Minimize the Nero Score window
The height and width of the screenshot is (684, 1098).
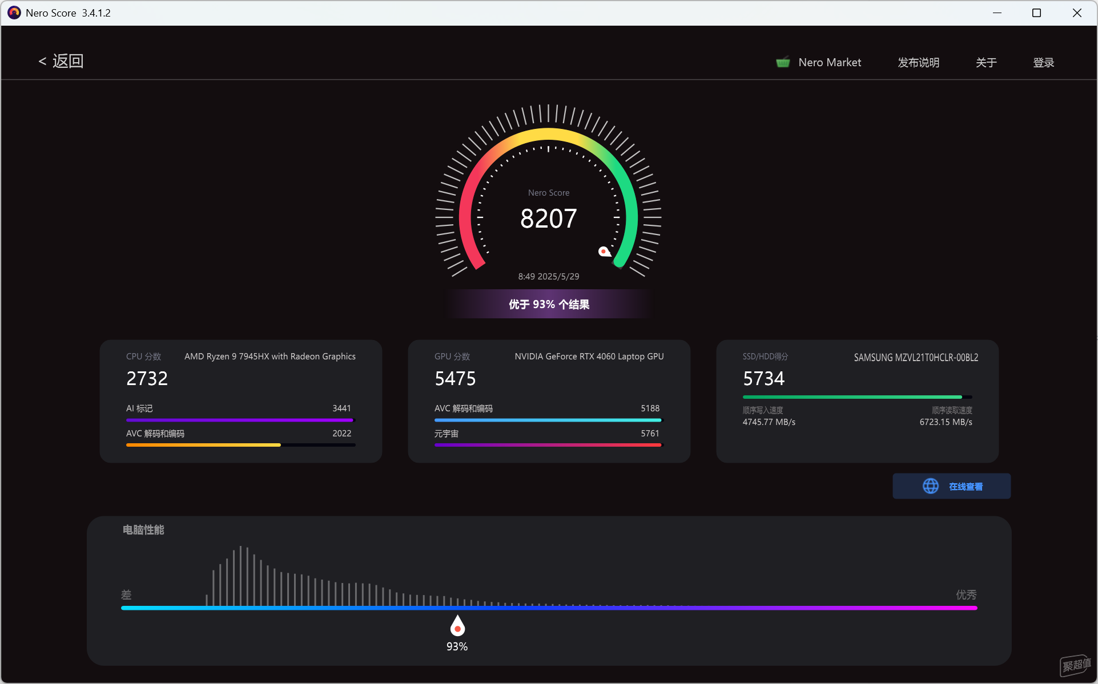(997, 13)
